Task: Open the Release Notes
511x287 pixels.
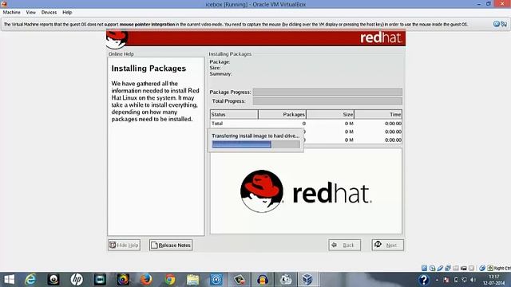Action: pos(171,245)
